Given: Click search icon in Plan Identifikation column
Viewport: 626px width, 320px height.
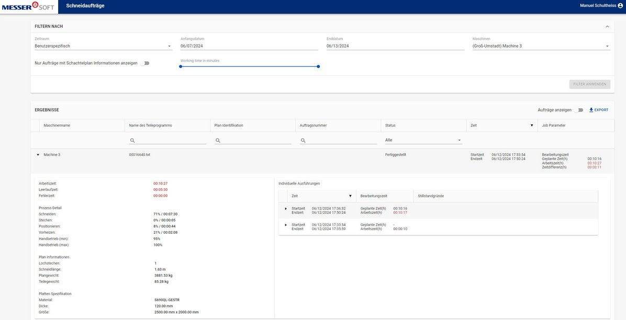Looking at the screenshot, I should [x=218, y=141].
